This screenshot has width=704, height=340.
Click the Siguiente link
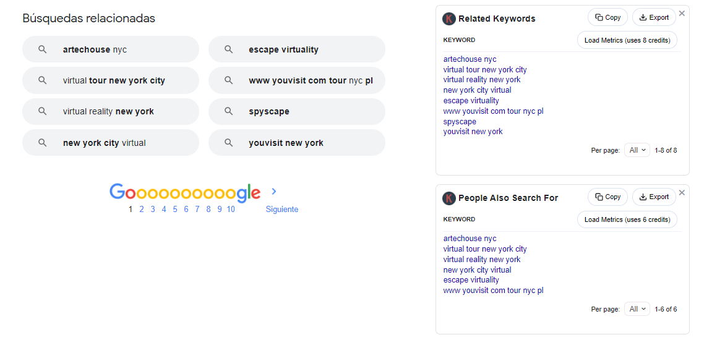tap(282, 210)
